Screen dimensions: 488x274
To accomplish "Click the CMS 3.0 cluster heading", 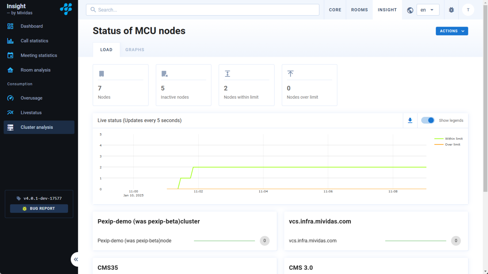I will coord(301,268).
